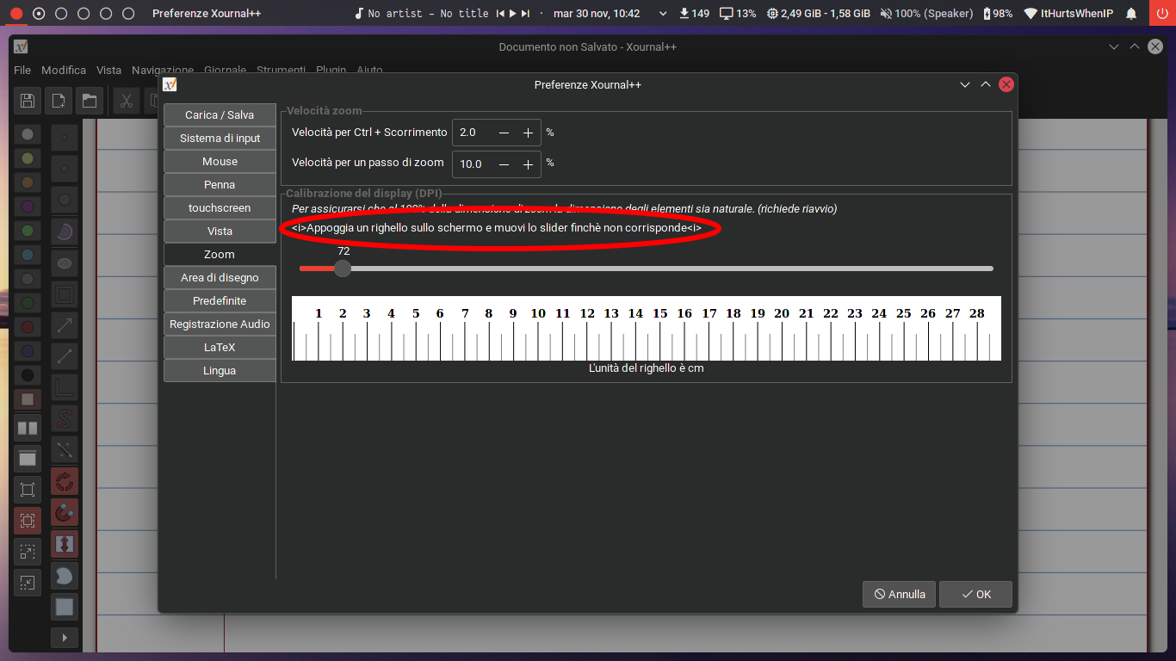The width and height of the screenshot is (1176, 661).
Task: Select the draw arrow tool icon
Action: click(x=65, y=324)
